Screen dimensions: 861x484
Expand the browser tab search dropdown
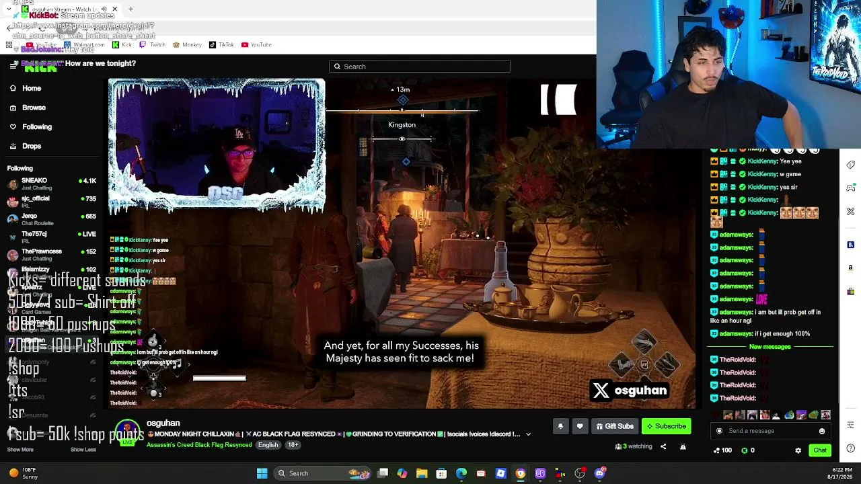[x=9, y=9]
